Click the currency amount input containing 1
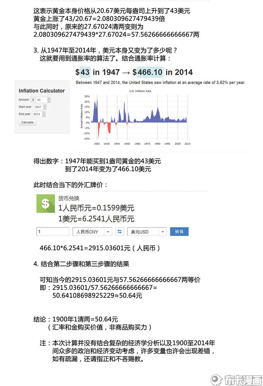 pyautogui.click(x=53, y=232)
